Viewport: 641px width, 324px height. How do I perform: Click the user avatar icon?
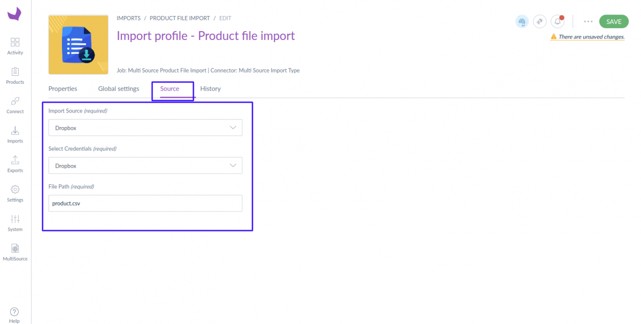point(522,21)
